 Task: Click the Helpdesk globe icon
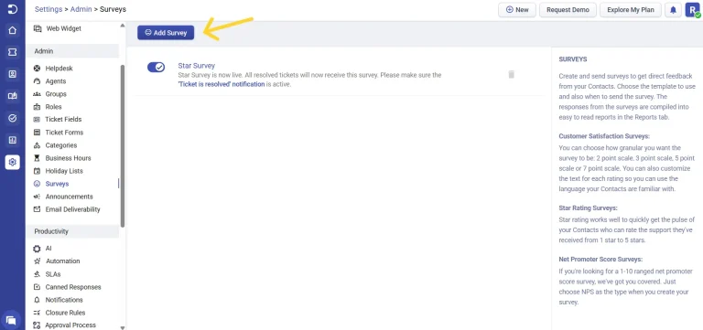click(x=37, y=69)
